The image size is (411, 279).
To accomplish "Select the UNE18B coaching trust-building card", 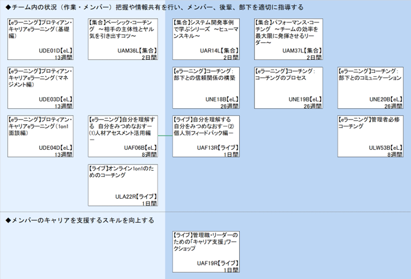I will coord(206,88).
